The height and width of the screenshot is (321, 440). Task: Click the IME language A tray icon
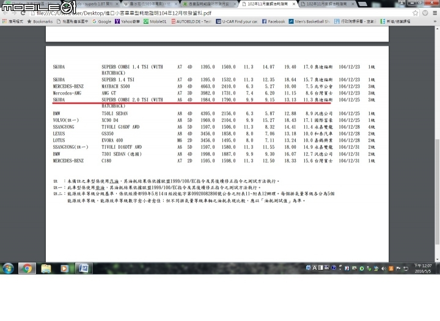point(315,268)
